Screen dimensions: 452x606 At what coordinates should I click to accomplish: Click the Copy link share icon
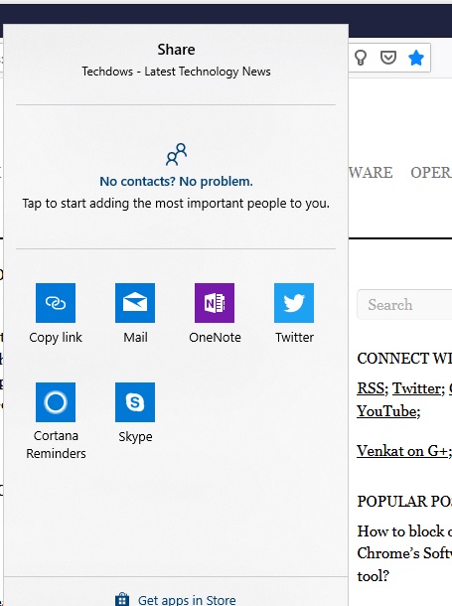click(x=56, y=303)
